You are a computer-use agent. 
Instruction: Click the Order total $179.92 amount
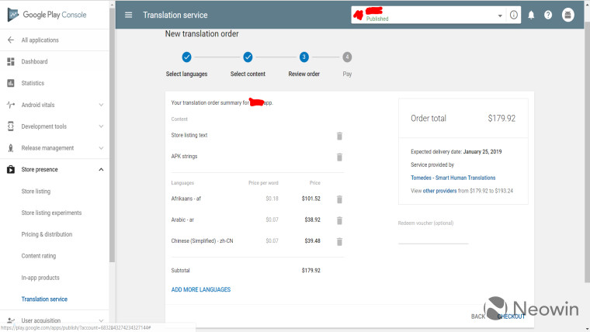tap(501, 119)
